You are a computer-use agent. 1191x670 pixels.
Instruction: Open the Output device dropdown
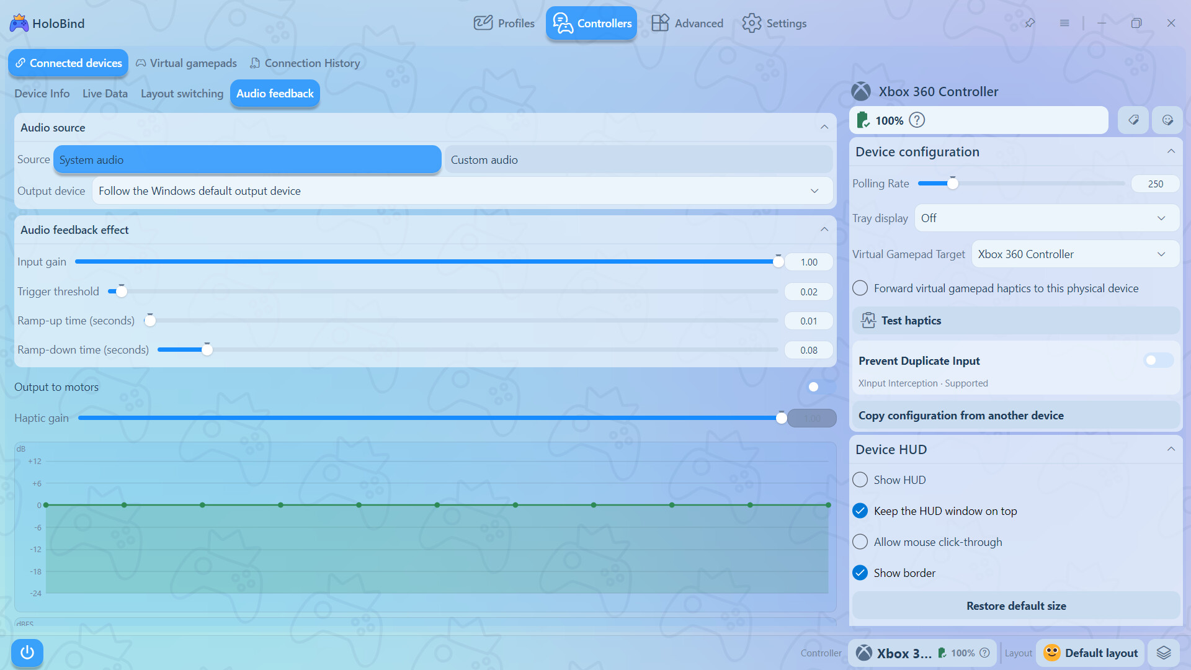click(x=463, y=191)
